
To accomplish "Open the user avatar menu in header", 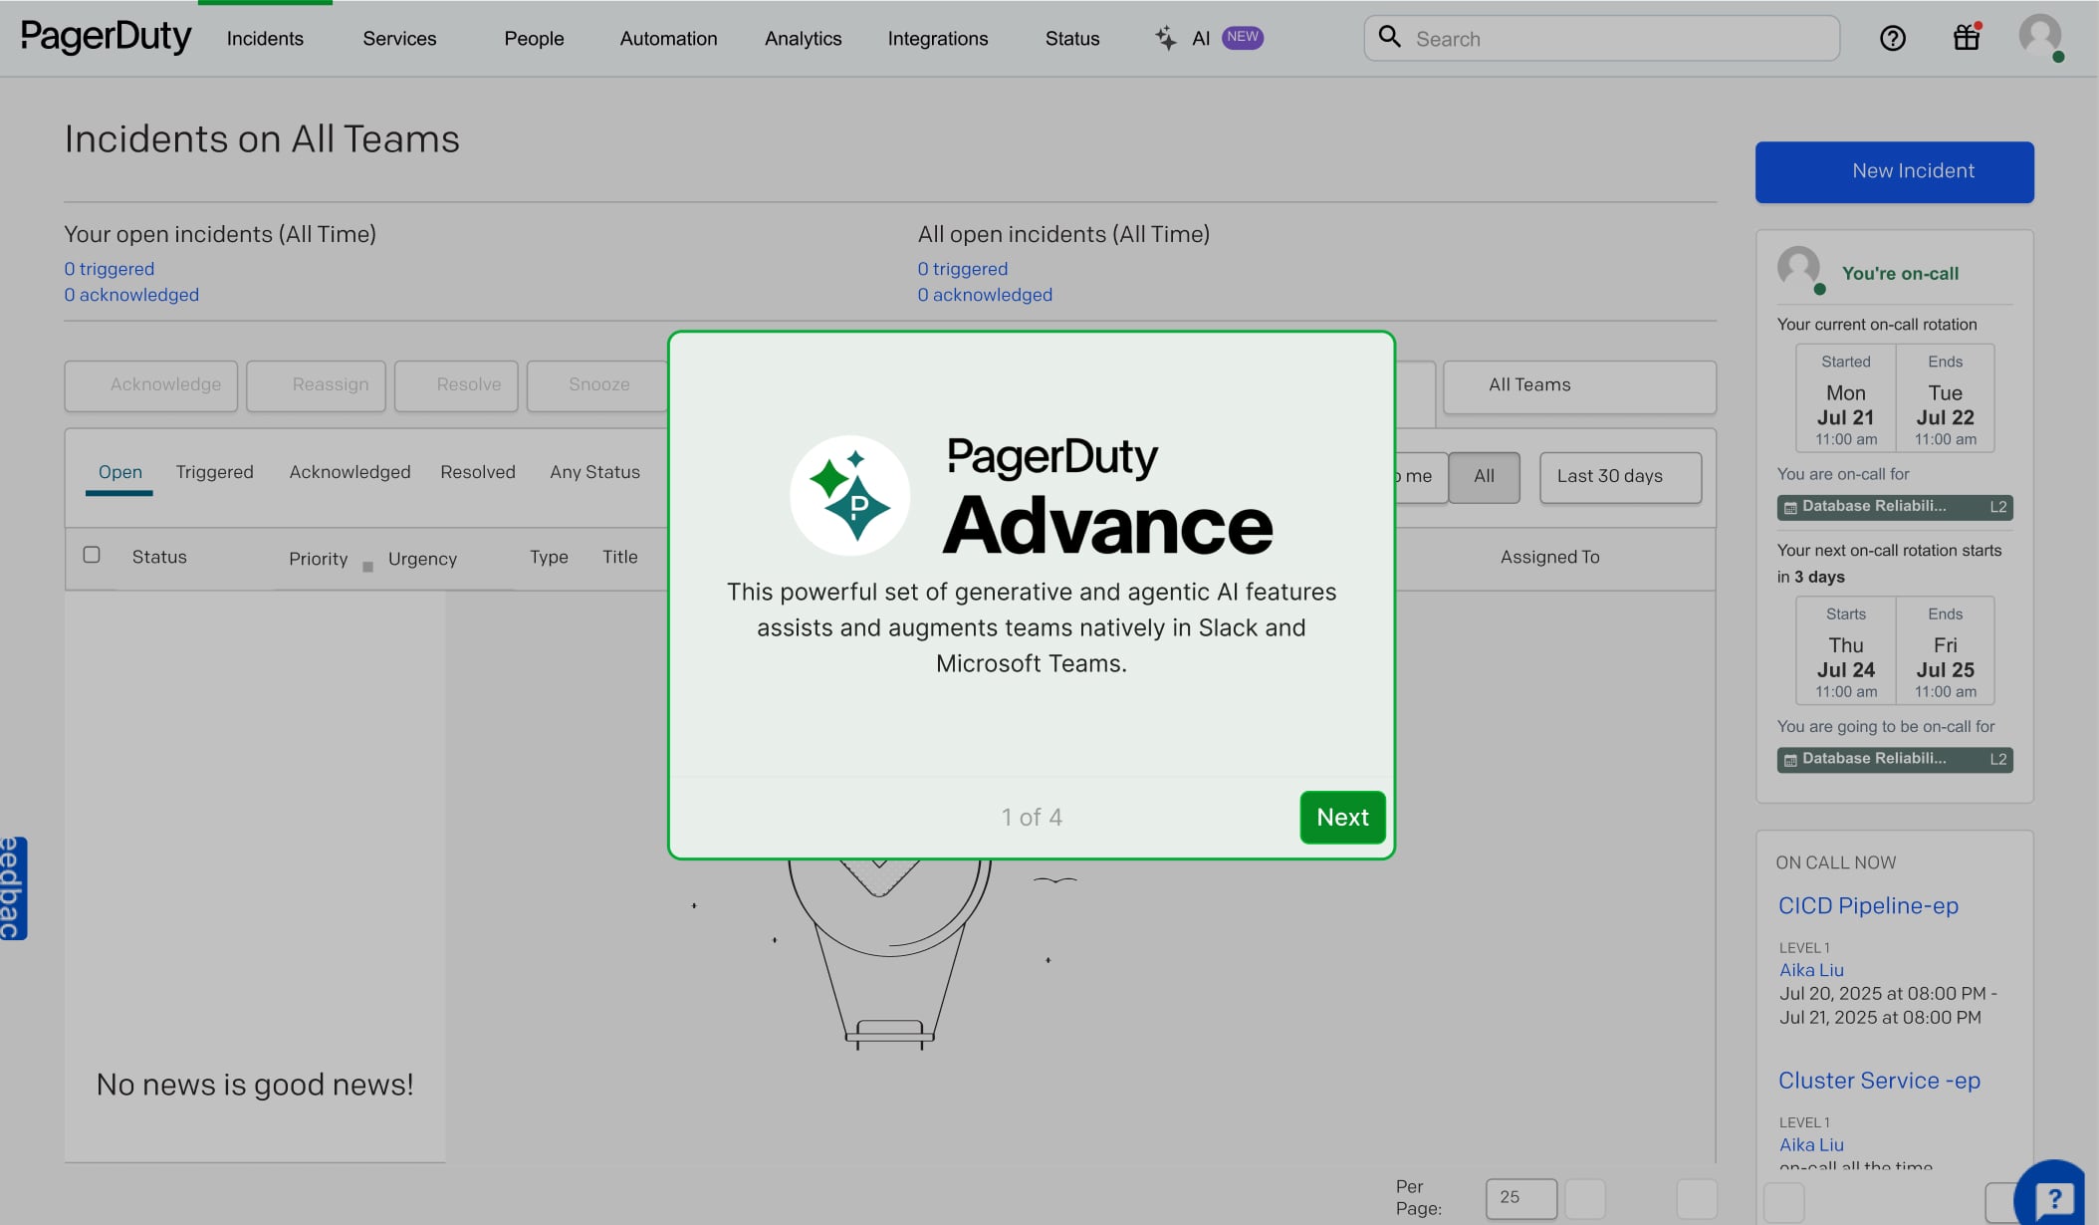I will (x=2040, y=36).
